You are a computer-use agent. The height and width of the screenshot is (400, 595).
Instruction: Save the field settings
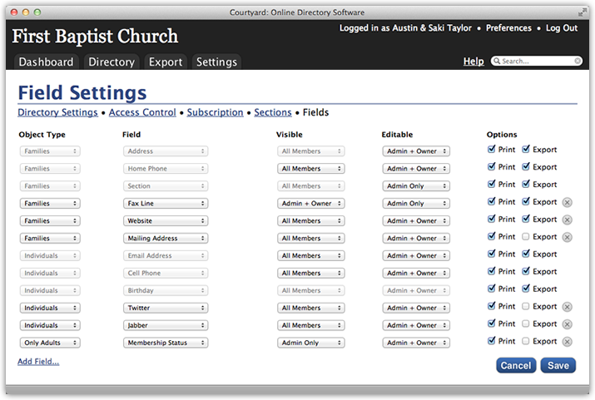[558, 366]
